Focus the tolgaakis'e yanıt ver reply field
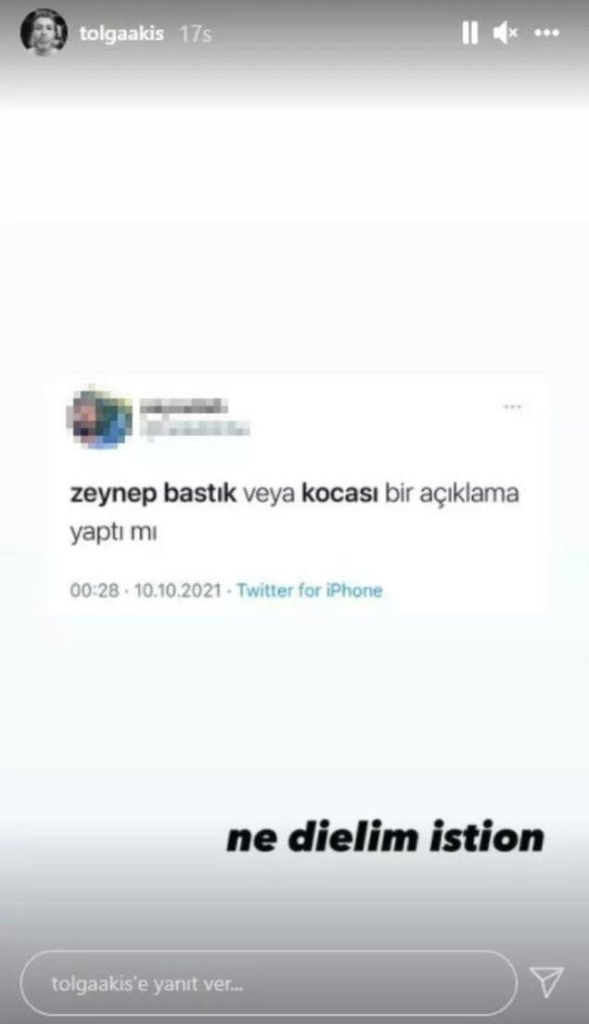Image resolution: width=589 pixels, height=1024 pixels. tap(269, 983)
